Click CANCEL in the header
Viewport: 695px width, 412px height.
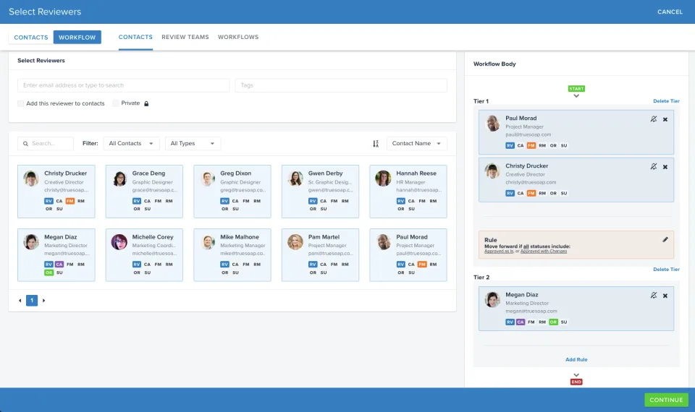670,12
